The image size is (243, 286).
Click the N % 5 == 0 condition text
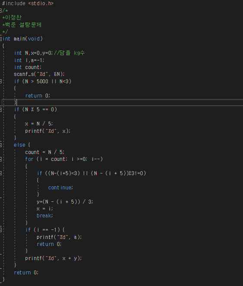point(40,110)
